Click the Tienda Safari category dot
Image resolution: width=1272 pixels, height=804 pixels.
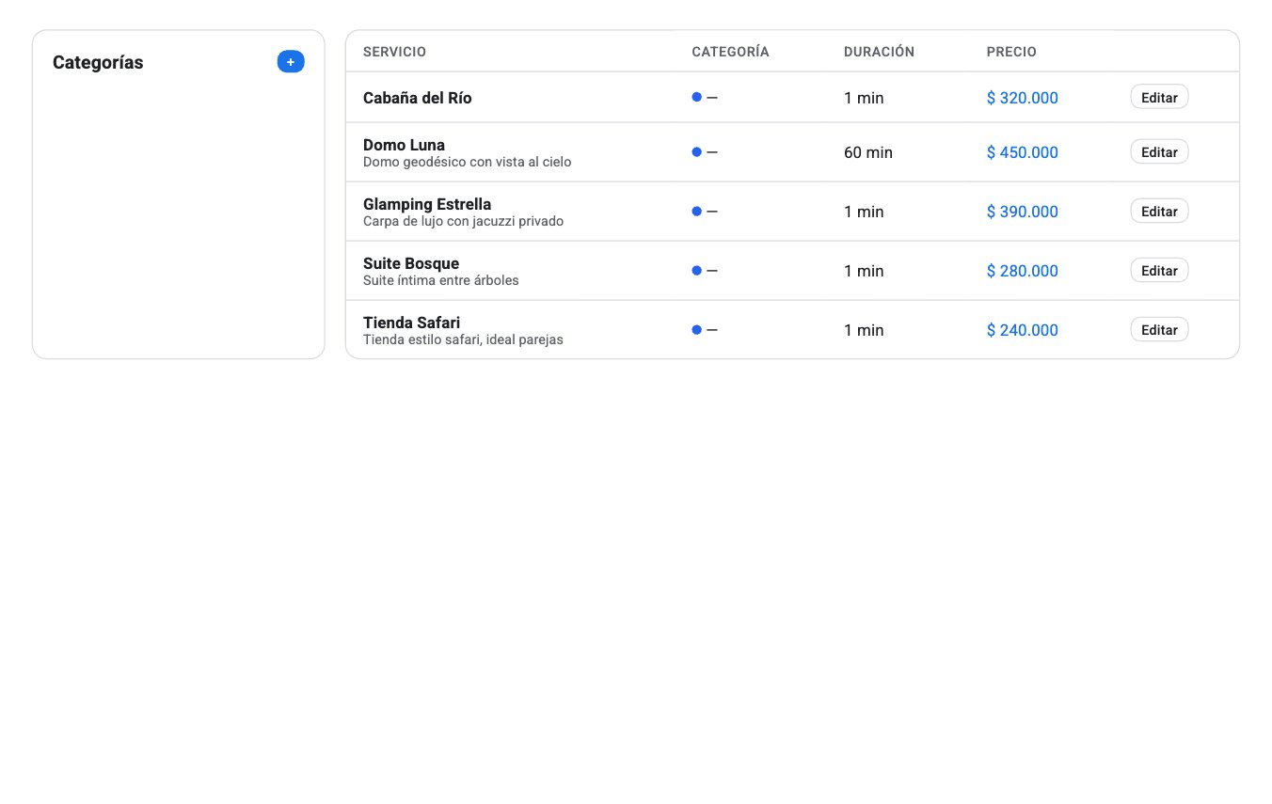(696, 330)
